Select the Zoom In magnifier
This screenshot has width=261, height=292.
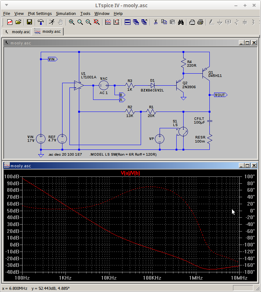[x=72, y=22]
